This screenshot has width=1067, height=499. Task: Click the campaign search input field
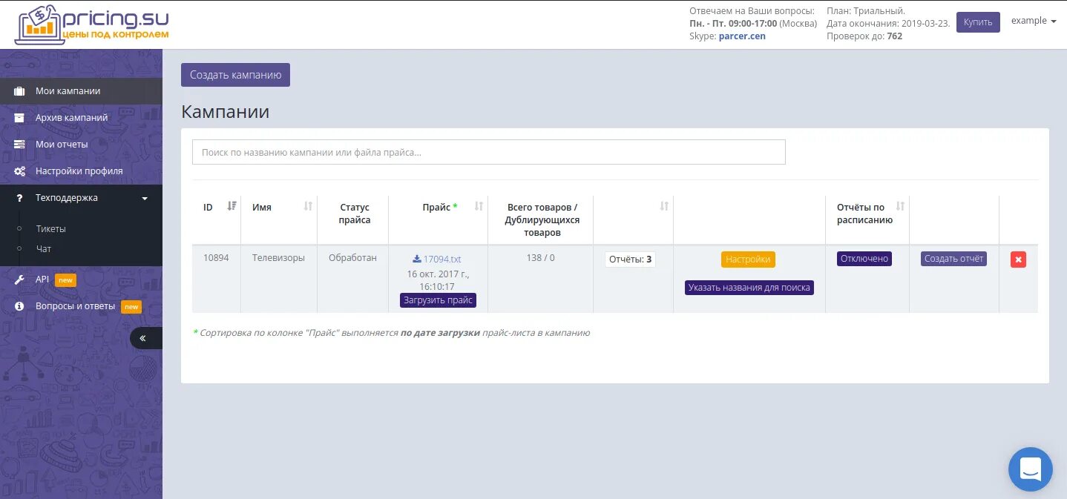pyautogui.click(x=488, y=151)
